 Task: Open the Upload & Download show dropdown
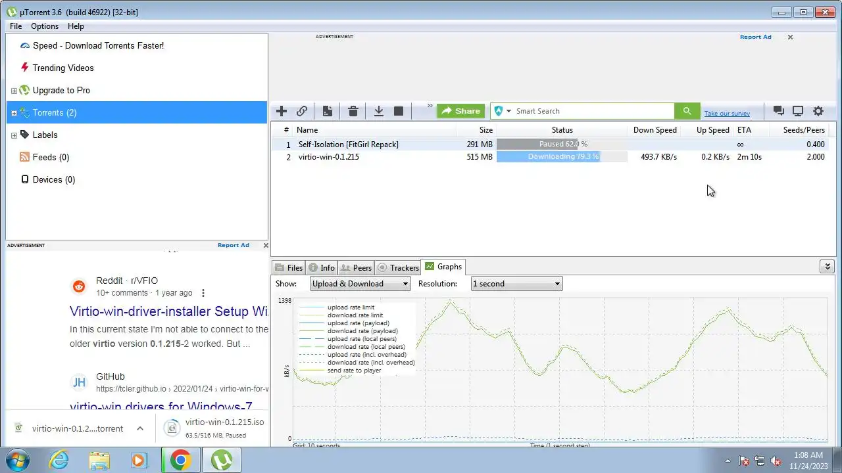click(x=360, y=284)
